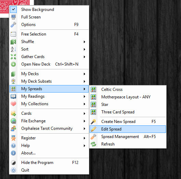The height and width of the screenshot is (179, 181).
Task: Click the red heart My Collections icon
Action: (13, 104)
